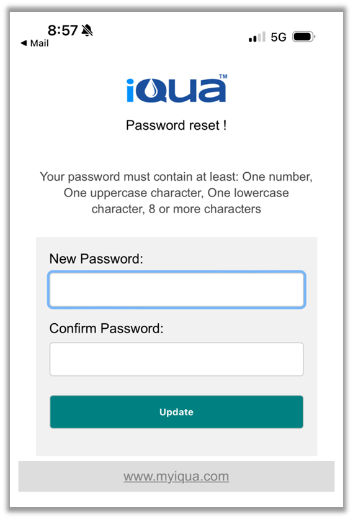This screenshot has width=353, height=519.
Task: Tap the Confirm Password label
Action: pyautogui.click(x=107, y=328)
